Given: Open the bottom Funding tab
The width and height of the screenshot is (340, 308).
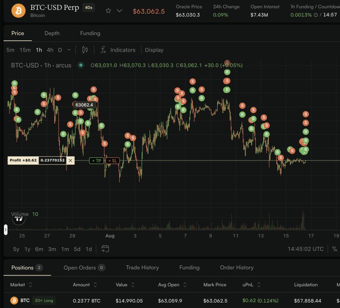Looking at the screenshot, I should [x=189, y=267].
